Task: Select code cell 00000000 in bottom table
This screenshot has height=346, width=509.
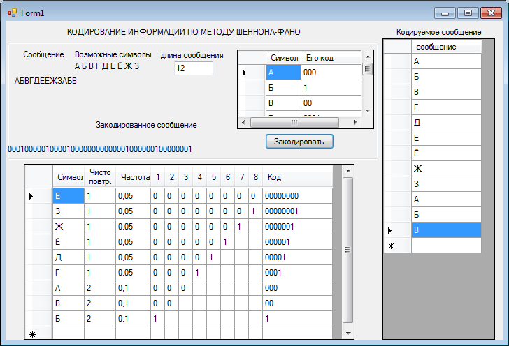Action: (297, 196)
